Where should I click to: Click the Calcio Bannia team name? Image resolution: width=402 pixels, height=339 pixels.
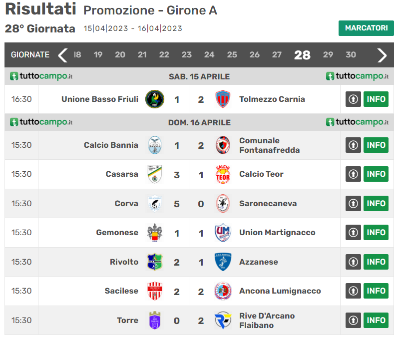(x=111, y=145)
